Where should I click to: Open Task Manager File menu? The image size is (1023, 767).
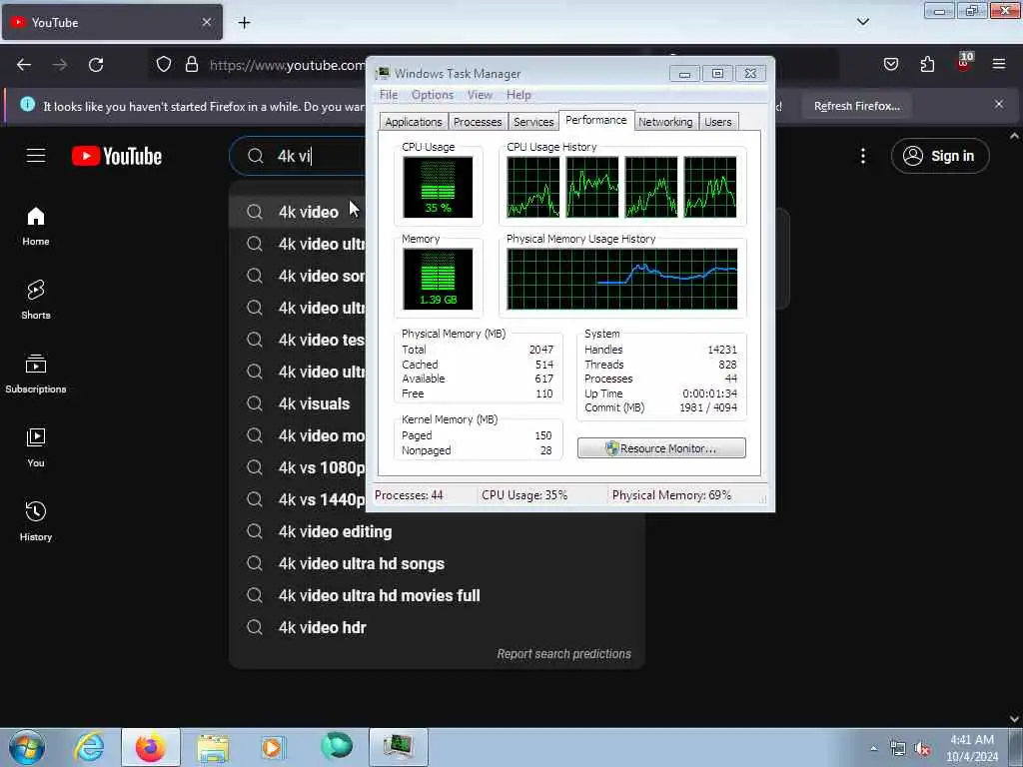(389, 95)
